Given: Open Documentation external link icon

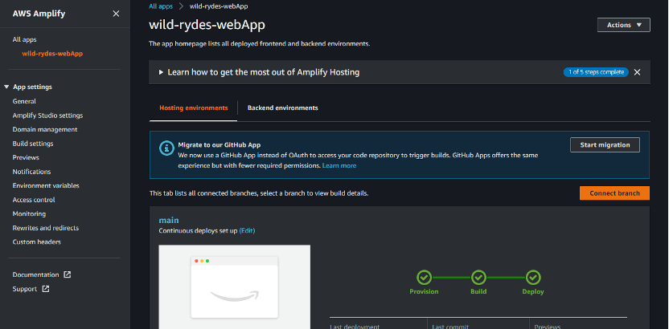Looking at the screenshot, I should [67, 274].
